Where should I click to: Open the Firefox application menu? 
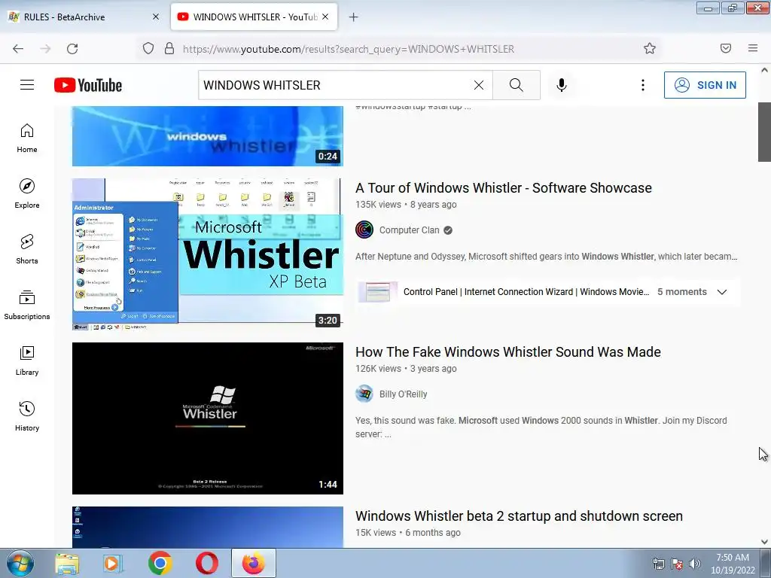pyautogui.click(x=753, y=48)
